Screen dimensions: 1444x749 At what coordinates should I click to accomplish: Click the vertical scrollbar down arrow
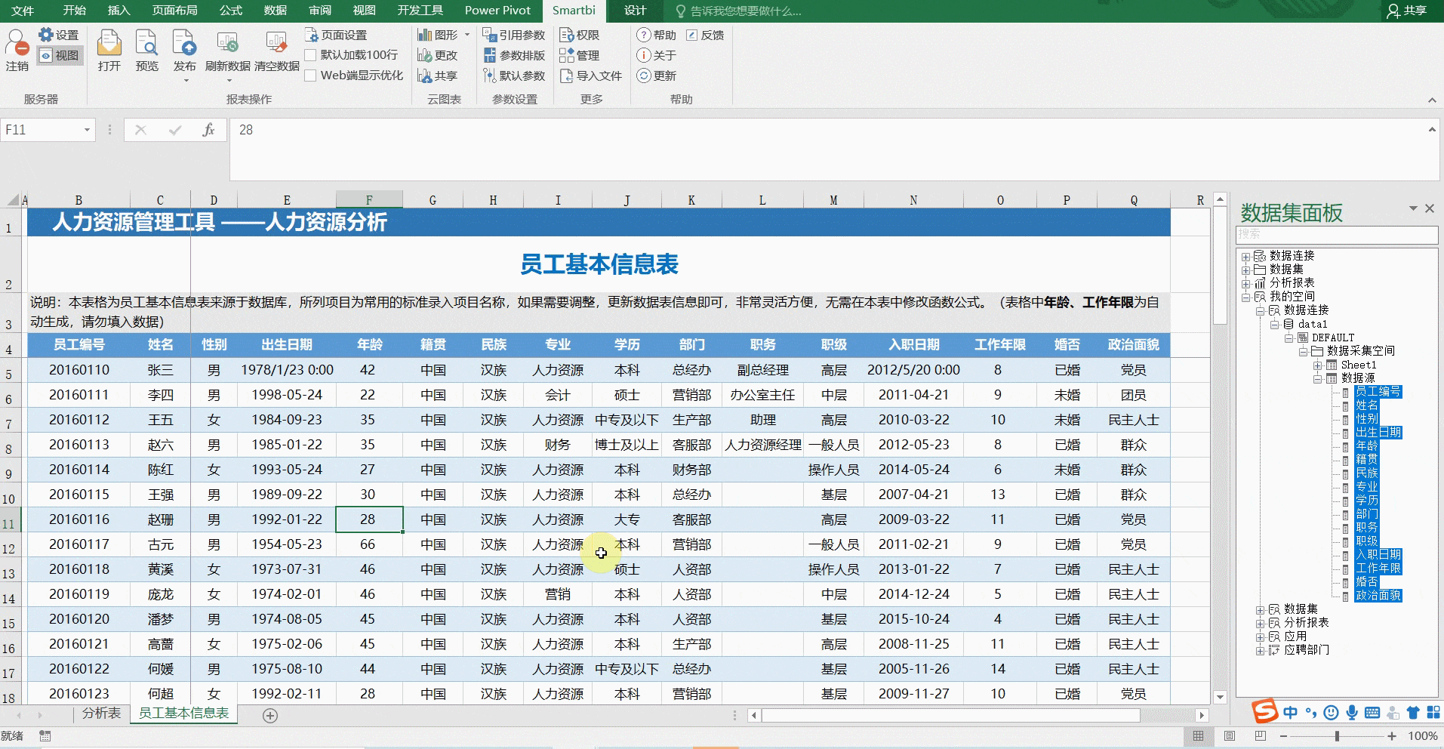click(1220, 698)
